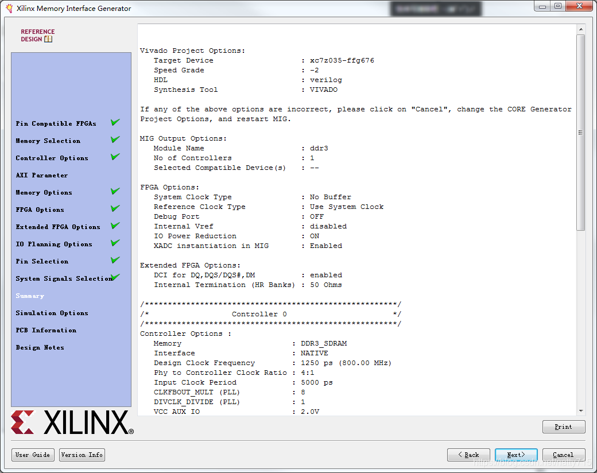Click the Xilinx logo at bottom left

pos(72,422)
